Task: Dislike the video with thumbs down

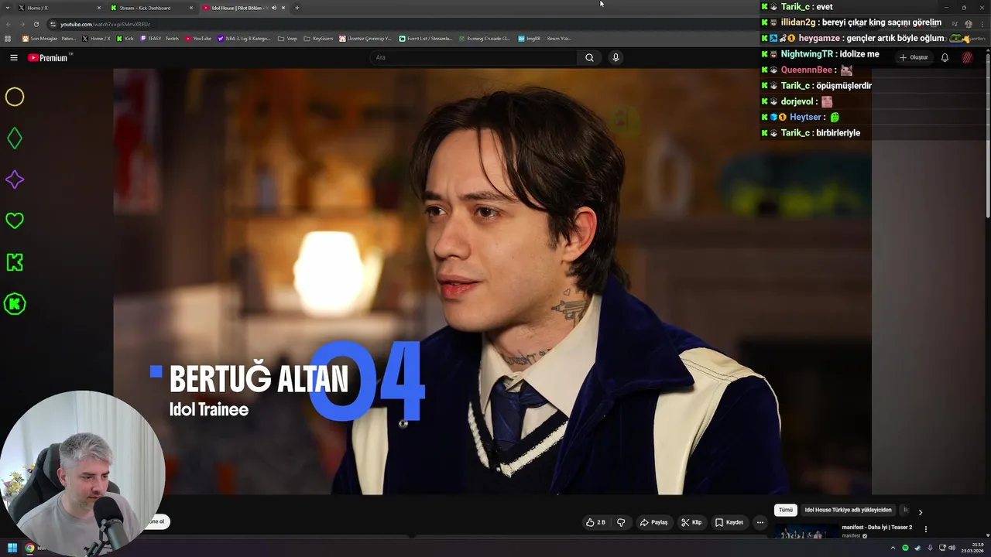Action: (x=621, y=522)
